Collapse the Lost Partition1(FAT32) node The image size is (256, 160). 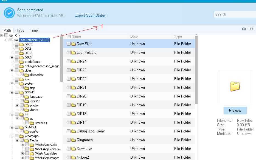[x=7, y=40]
